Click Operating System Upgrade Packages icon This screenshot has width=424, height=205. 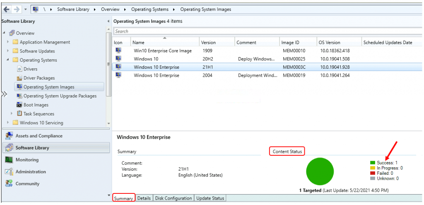pyautogui.click(x=19, y=96)
